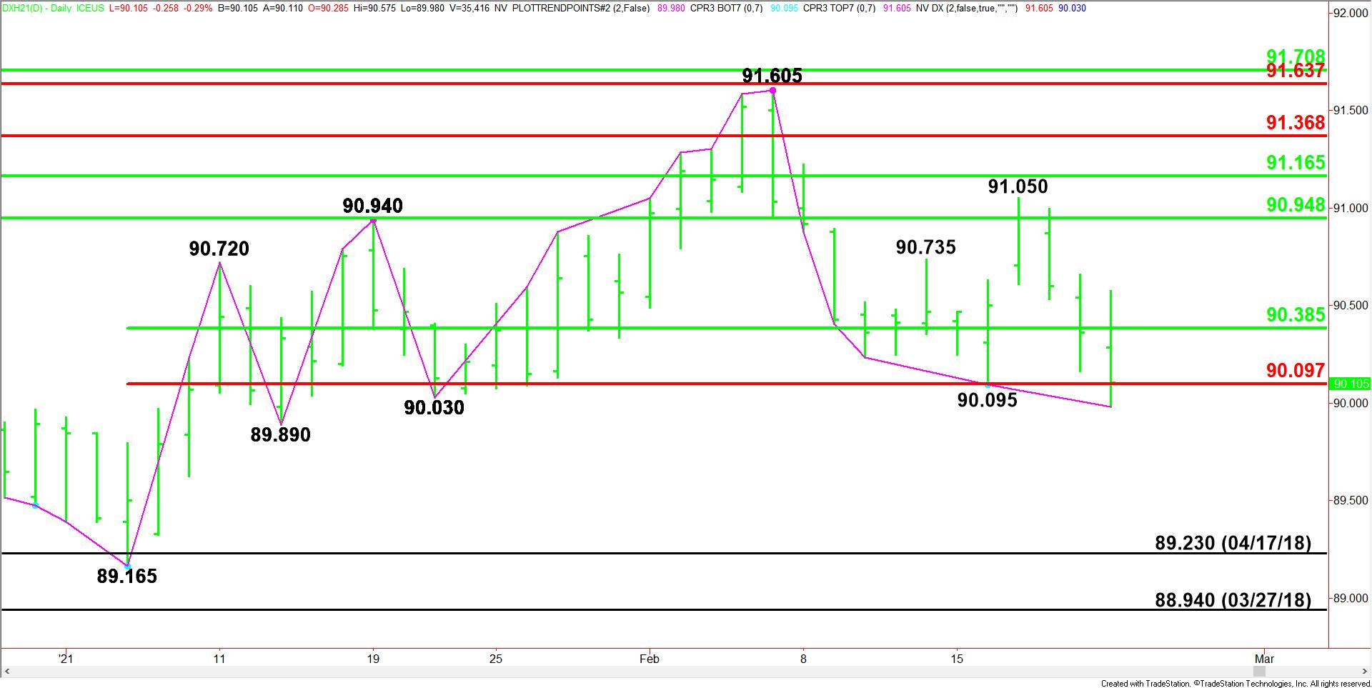Screen dimensions: 1372x688
Task: Click the 89.500 price axis label
Action: click(1351, 501)
